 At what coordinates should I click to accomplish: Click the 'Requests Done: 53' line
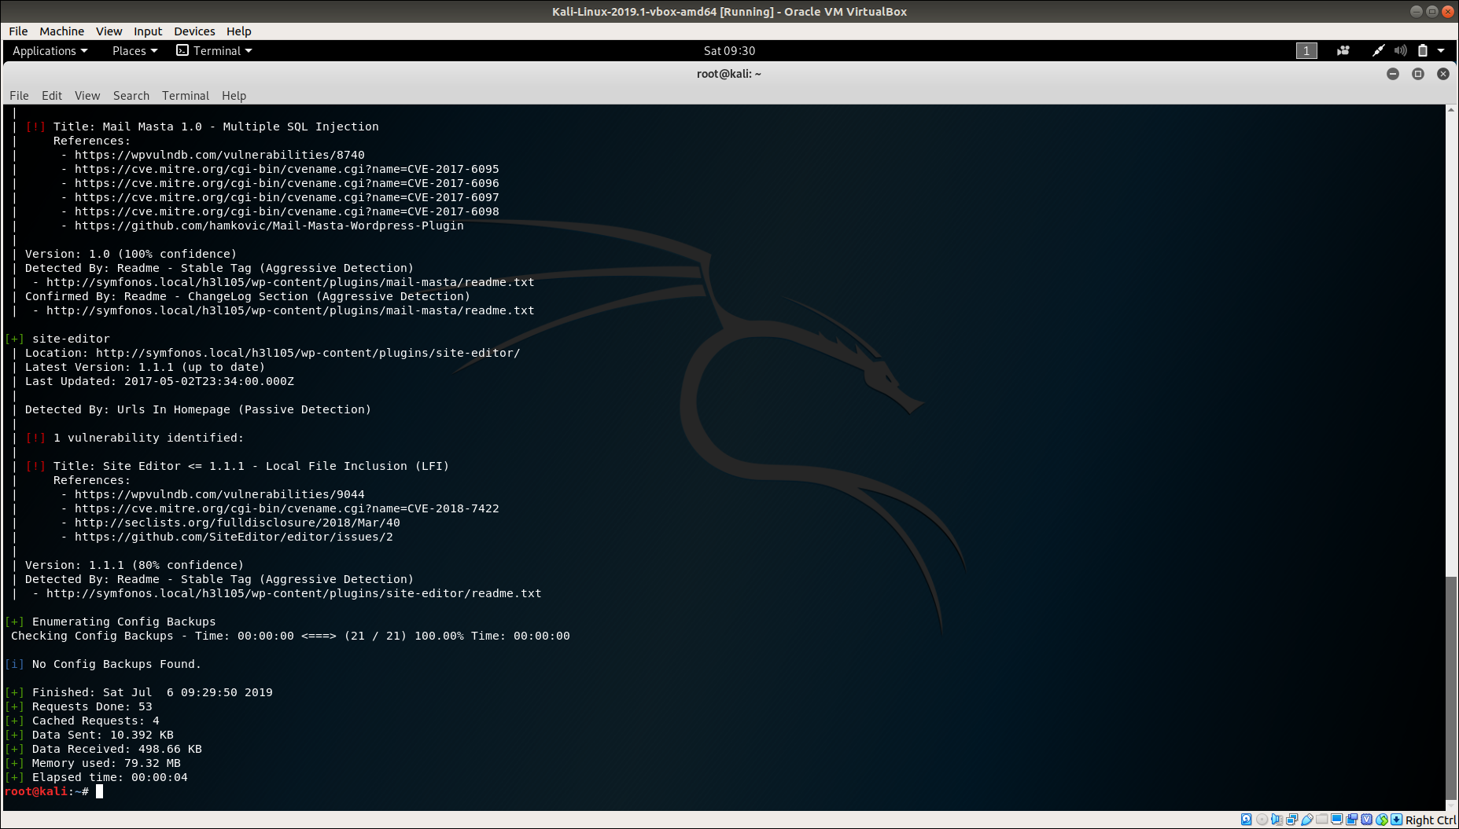(92, 706)
